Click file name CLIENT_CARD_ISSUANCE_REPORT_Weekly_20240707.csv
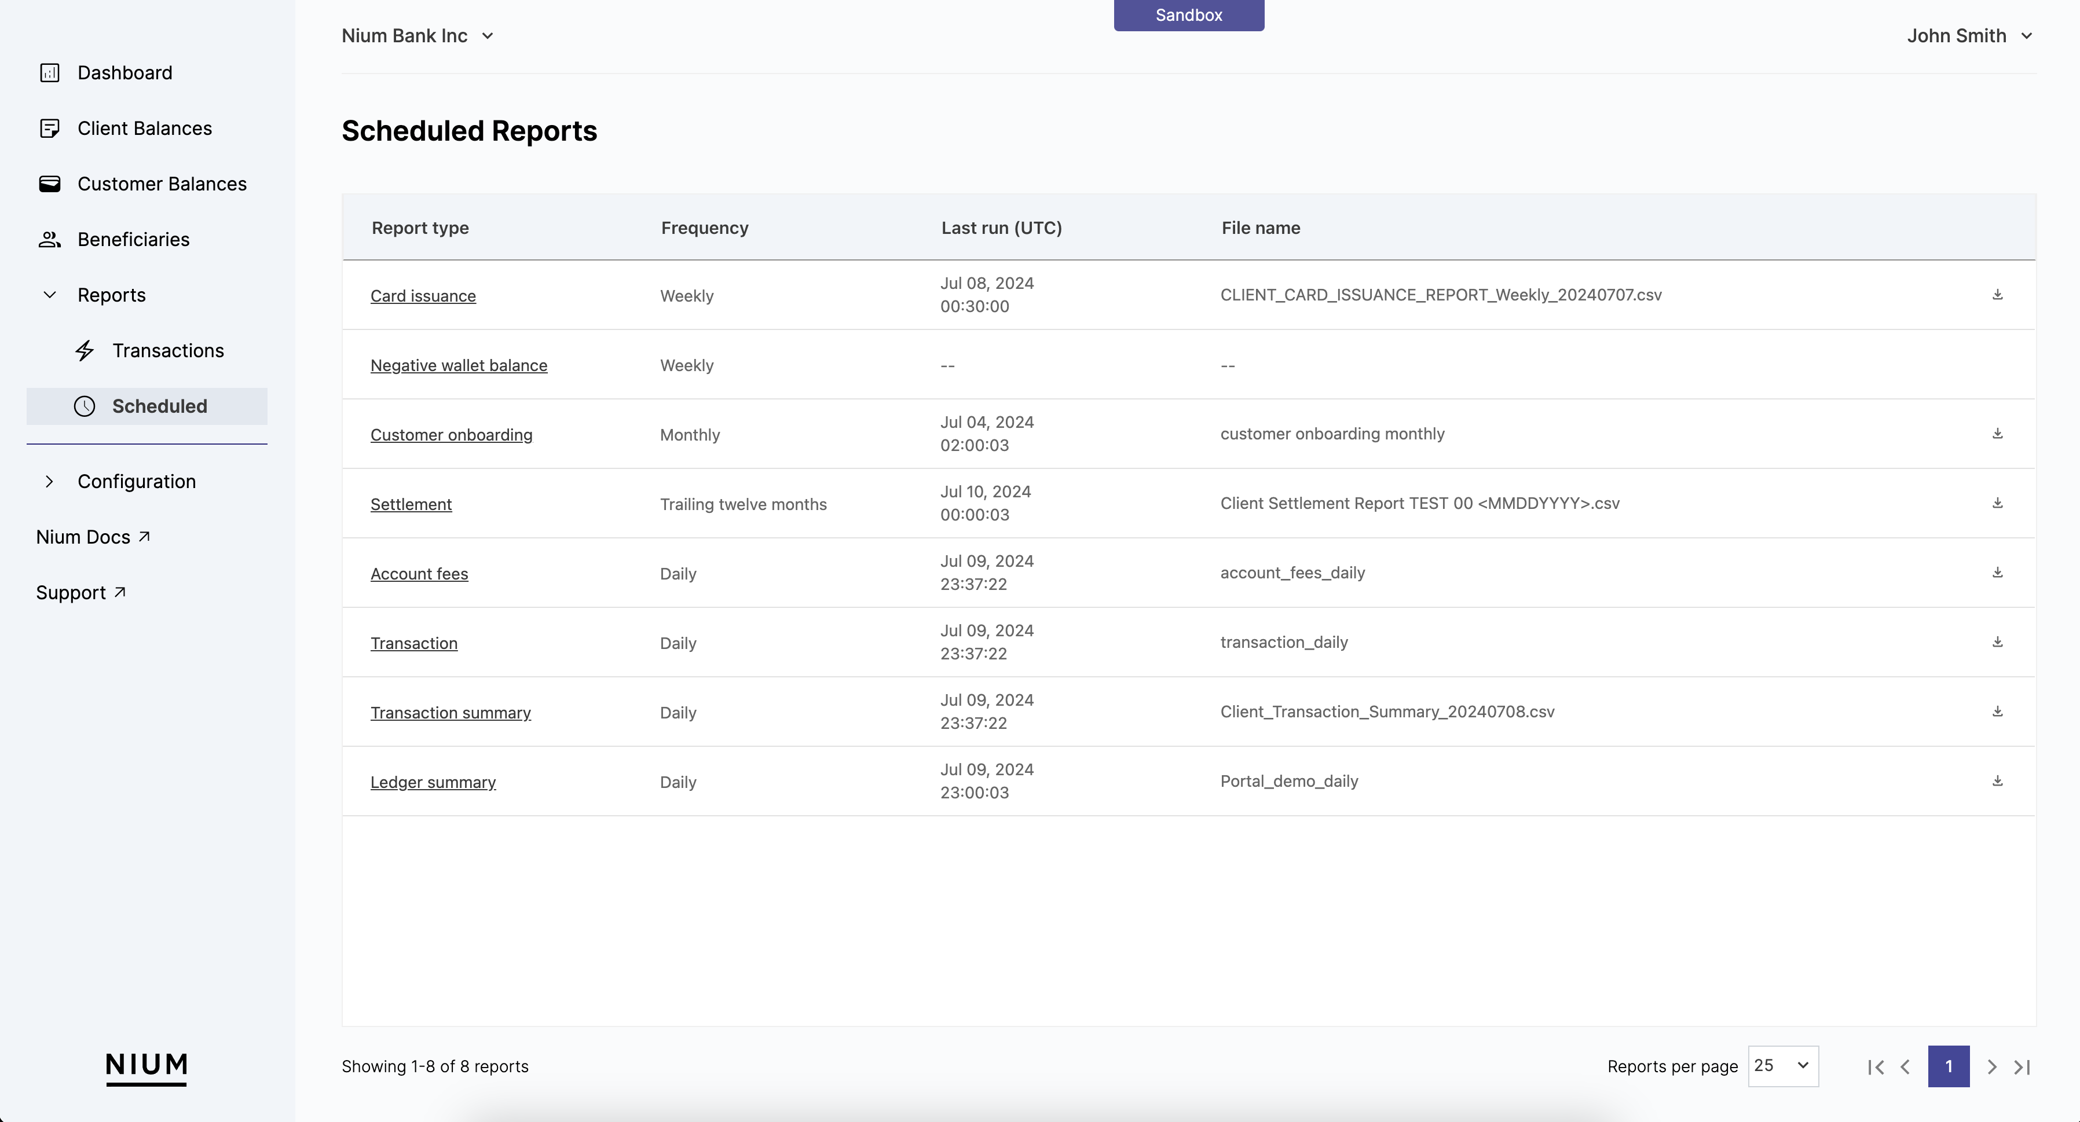Screen dimensions: 2080x1122 1441,295
